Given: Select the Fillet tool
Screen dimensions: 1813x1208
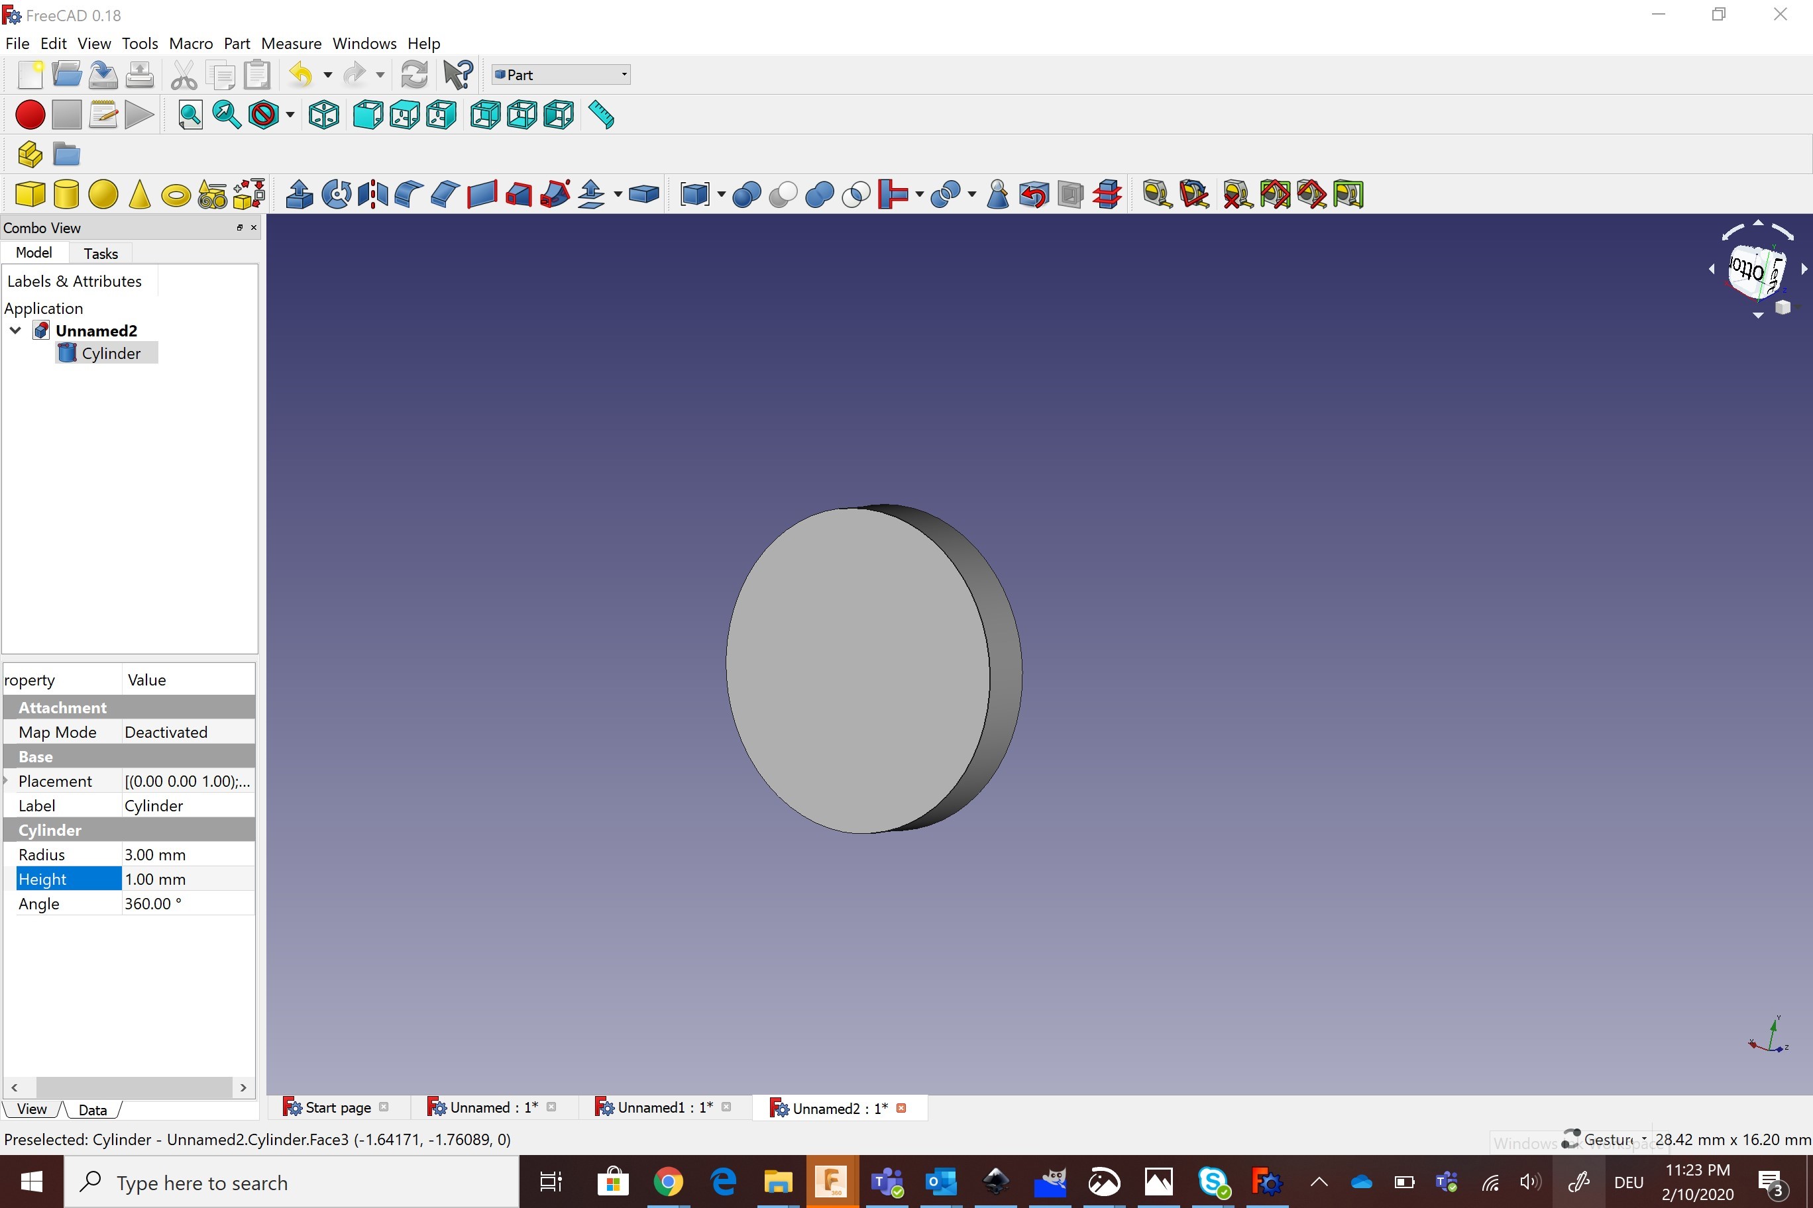Looking at the screenshot, I should (x=409, y=194).
